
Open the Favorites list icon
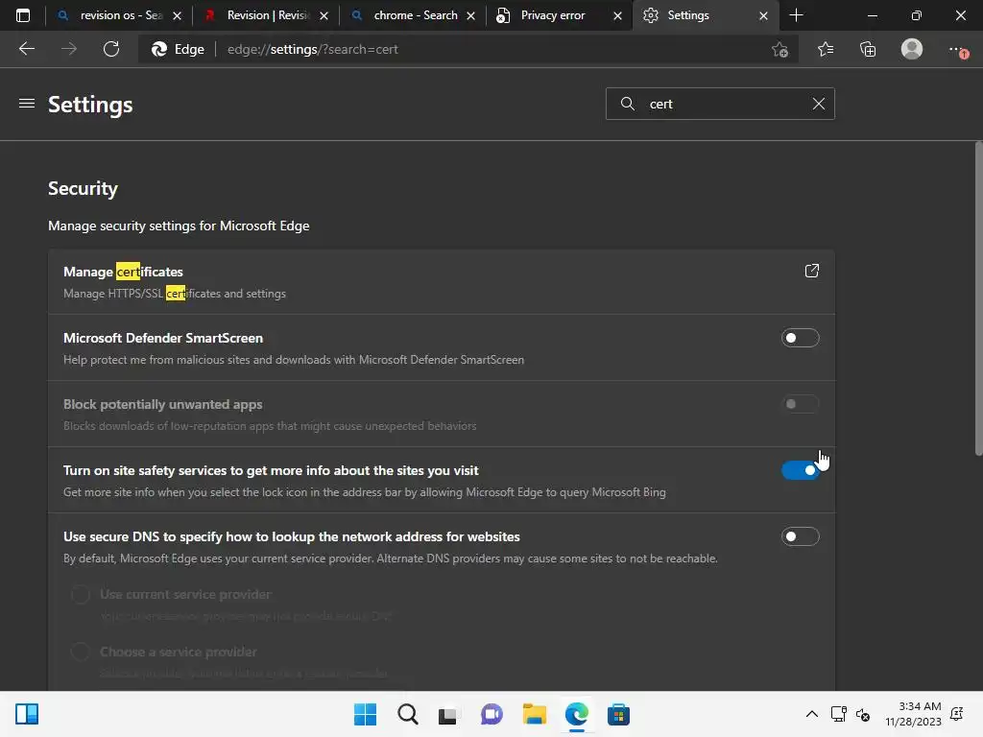[x=826, y=49]
